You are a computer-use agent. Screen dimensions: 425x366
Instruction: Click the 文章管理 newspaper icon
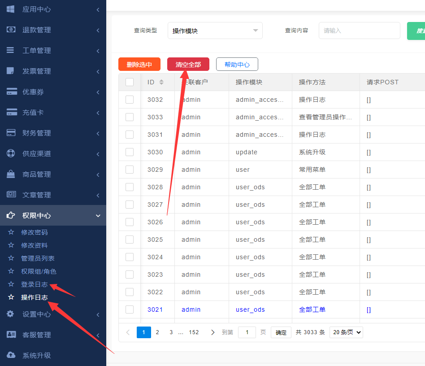click(x=11, y=194)
